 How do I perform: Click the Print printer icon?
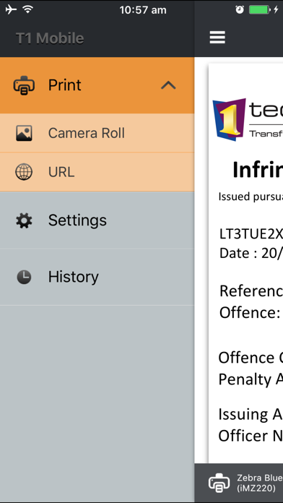[24, 85]
